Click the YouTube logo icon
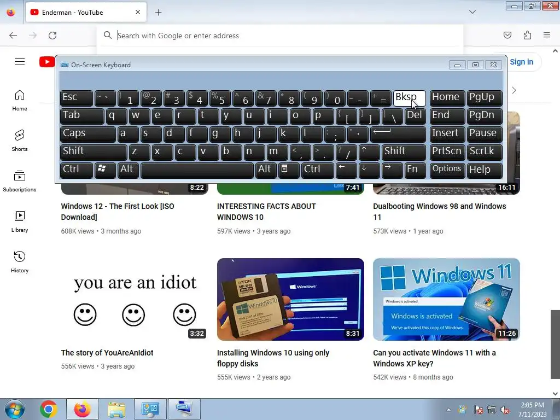The height and width of the screenshot is (420, 560). click(x=47, y=62)
